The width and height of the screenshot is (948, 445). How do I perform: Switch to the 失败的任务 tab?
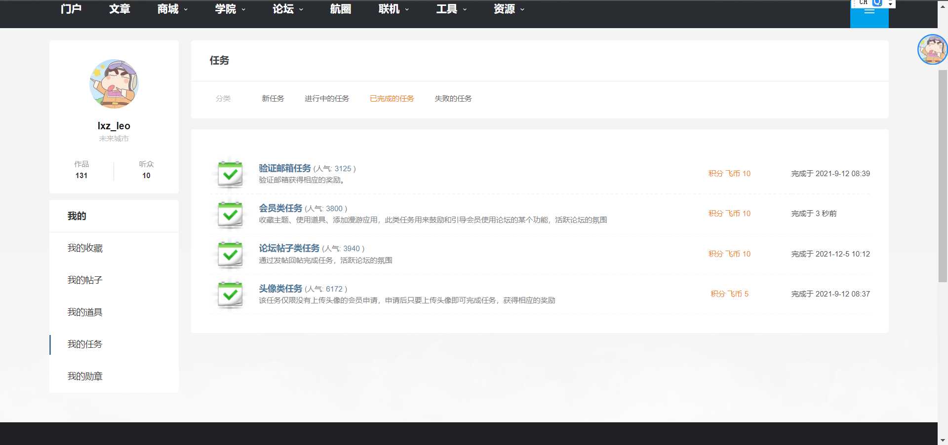pyautogui.click(x=453, y=99)
